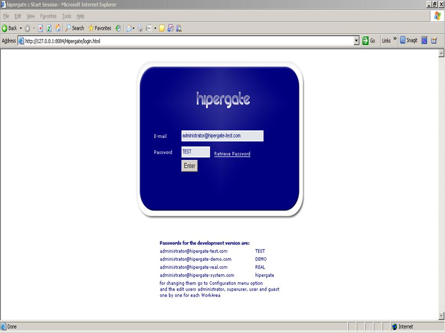Screen dimensions: 445x333
Task: Click the scrollbar up arrow
Action: [441, 53]
